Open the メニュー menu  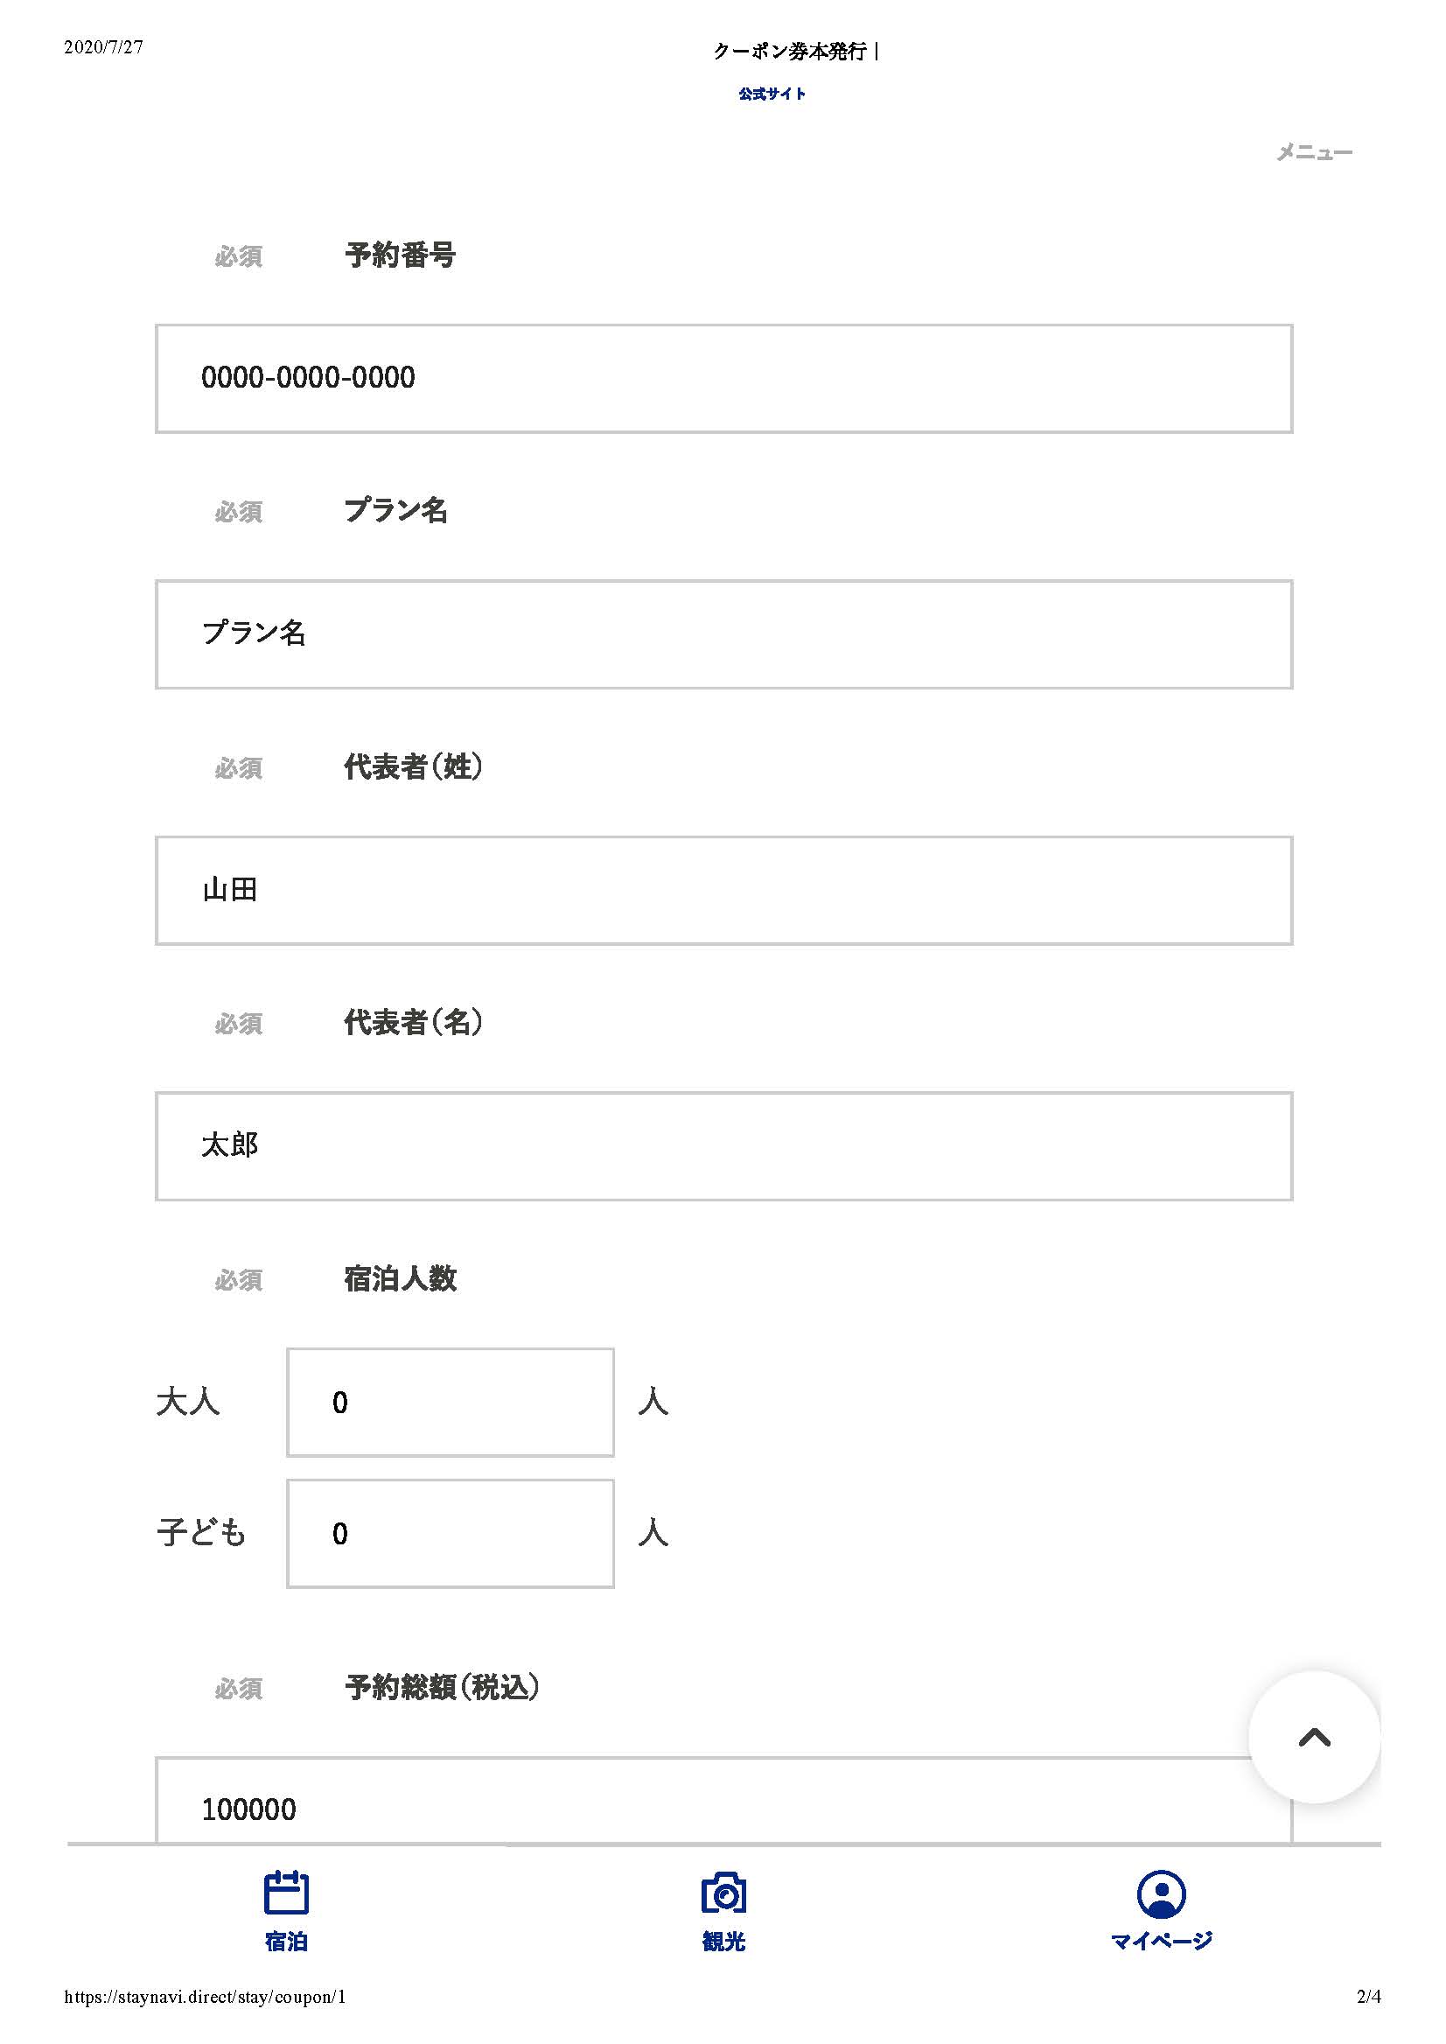pos(1314,152)
